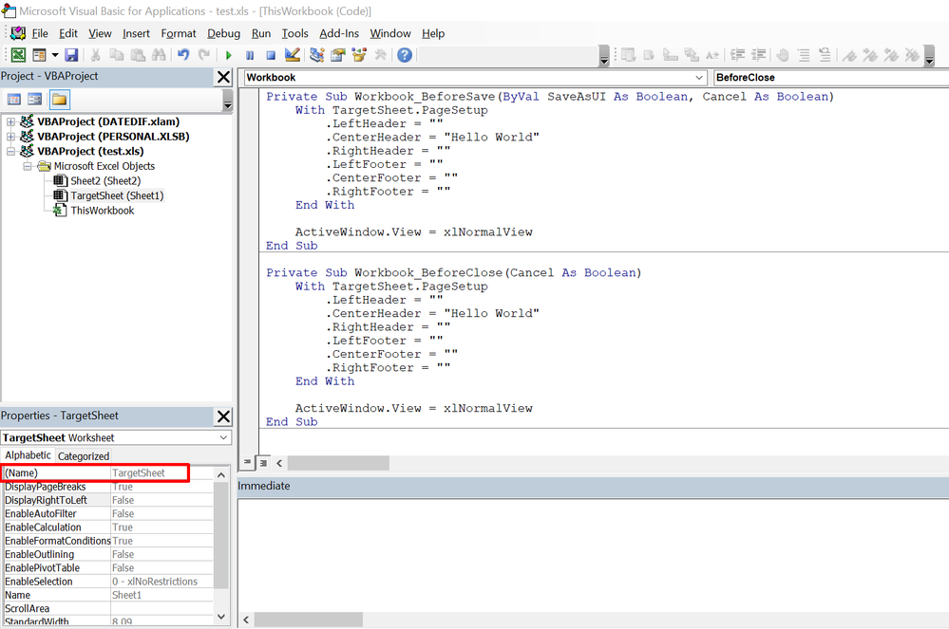Open Visual Basic Help via the question mark icon
This screenshot has width=949, height=629.
click(405, 55)
